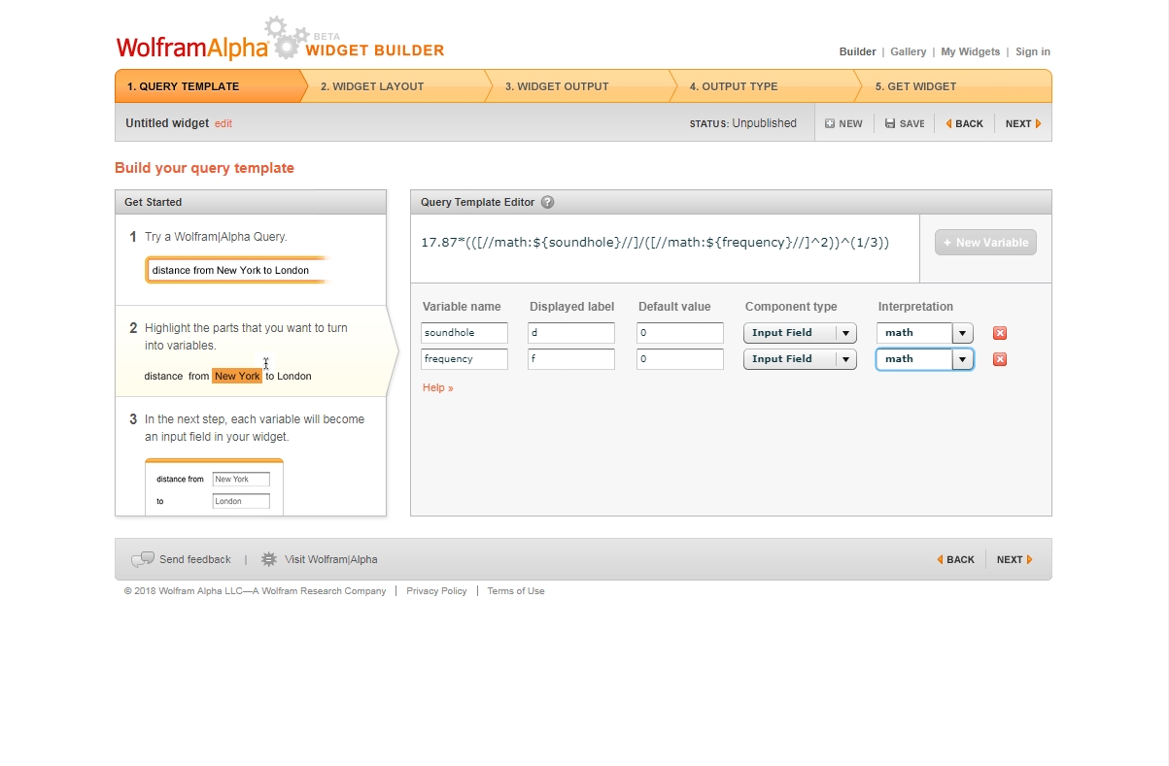Go to the 4. Output Type step
This screenshot has height=766, width=1169.
coord(762,86)
